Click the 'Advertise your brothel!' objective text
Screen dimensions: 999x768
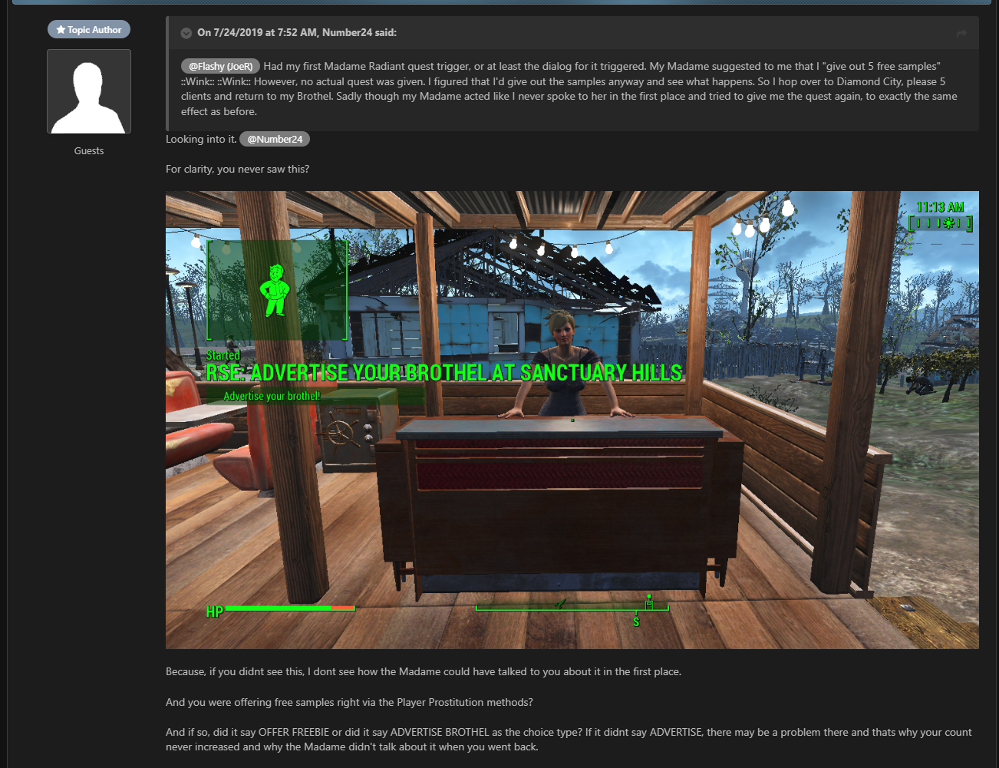pos(272,397)
